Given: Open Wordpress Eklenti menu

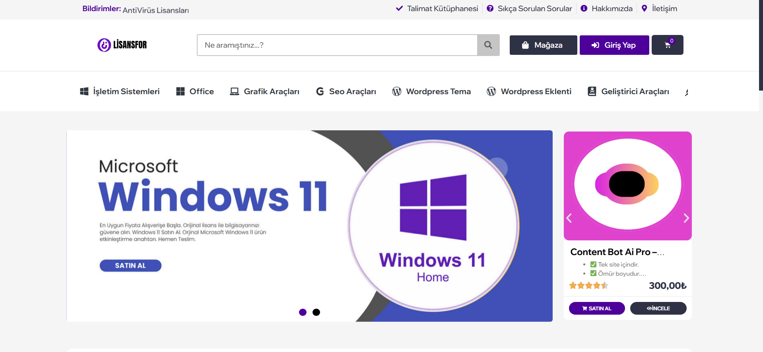Looking at the screenshot, I should 529,91.
